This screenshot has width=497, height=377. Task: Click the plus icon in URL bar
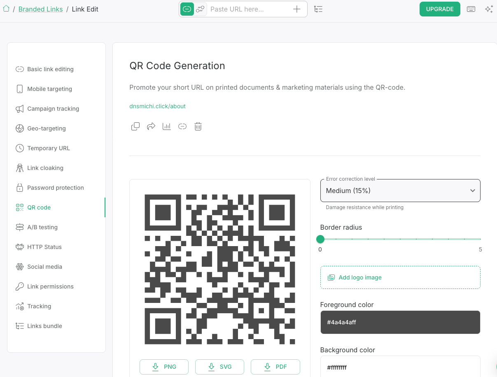(296, 9)
